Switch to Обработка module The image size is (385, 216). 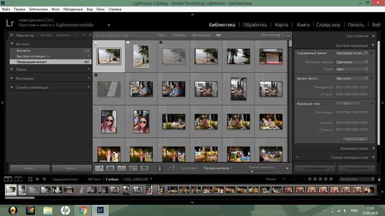coord(255,25)
